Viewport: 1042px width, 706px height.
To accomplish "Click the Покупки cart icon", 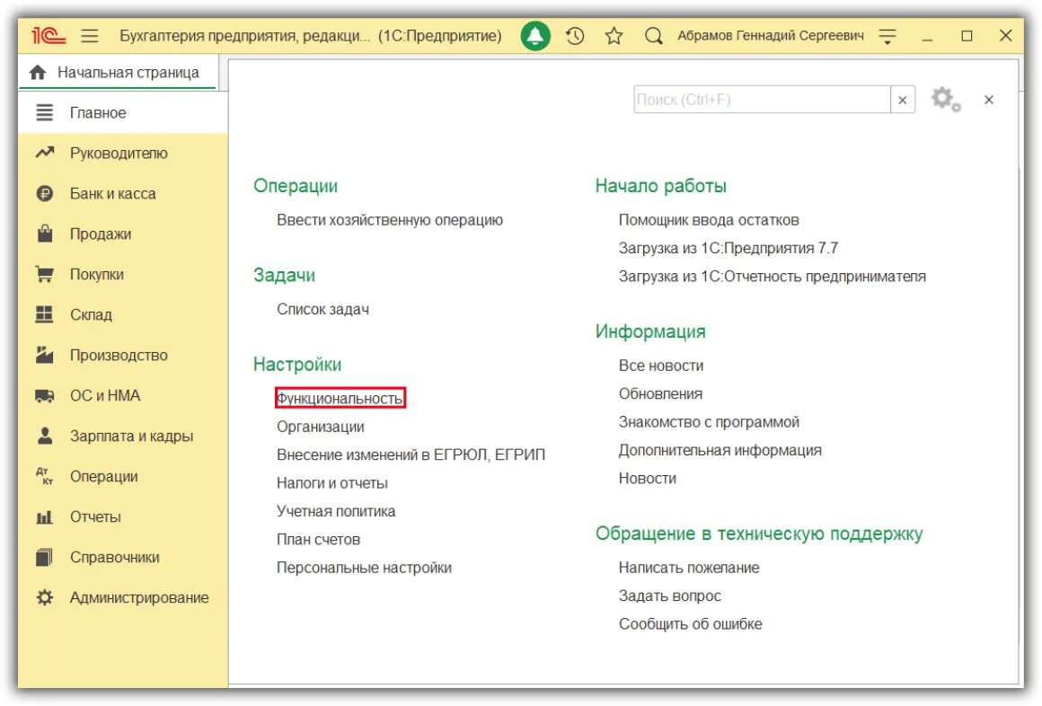I will click(x=45, y=275).
